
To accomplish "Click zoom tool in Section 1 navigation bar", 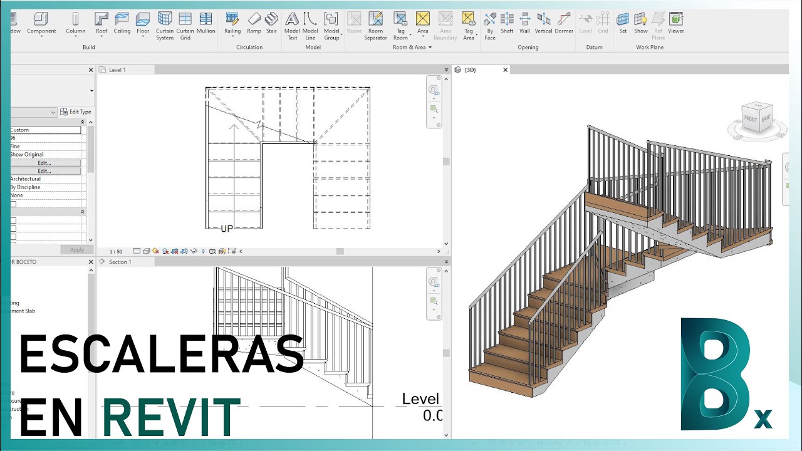I will click(x=434, y=302).
